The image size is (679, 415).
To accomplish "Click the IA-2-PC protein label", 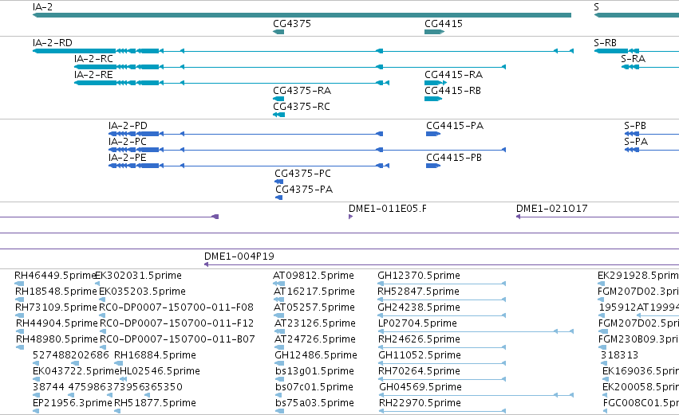I will (128, 142).
